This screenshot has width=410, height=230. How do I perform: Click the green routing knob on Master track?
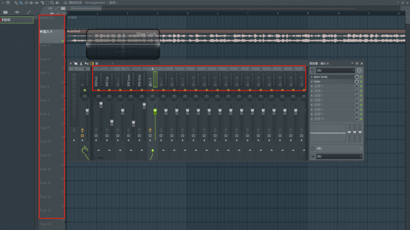click(85, 150)
